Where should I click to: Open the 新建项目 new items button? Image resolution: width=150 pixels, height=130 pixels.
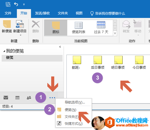(x=20, y=28)
